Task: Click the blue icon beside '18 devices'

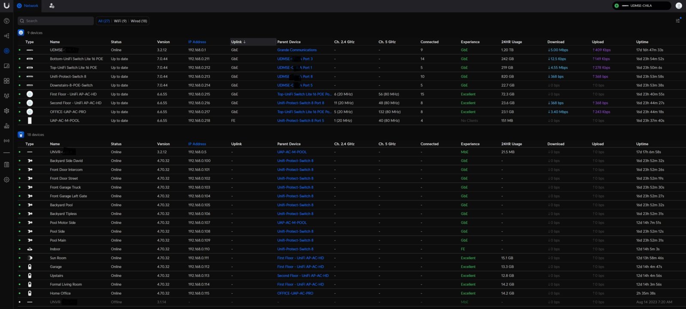Action: pos(21,134)
